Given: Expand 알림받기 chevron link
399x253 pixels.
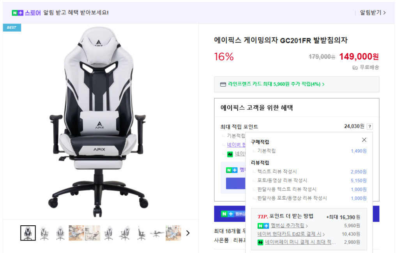Looking at the screenshot, I should 373,12.
